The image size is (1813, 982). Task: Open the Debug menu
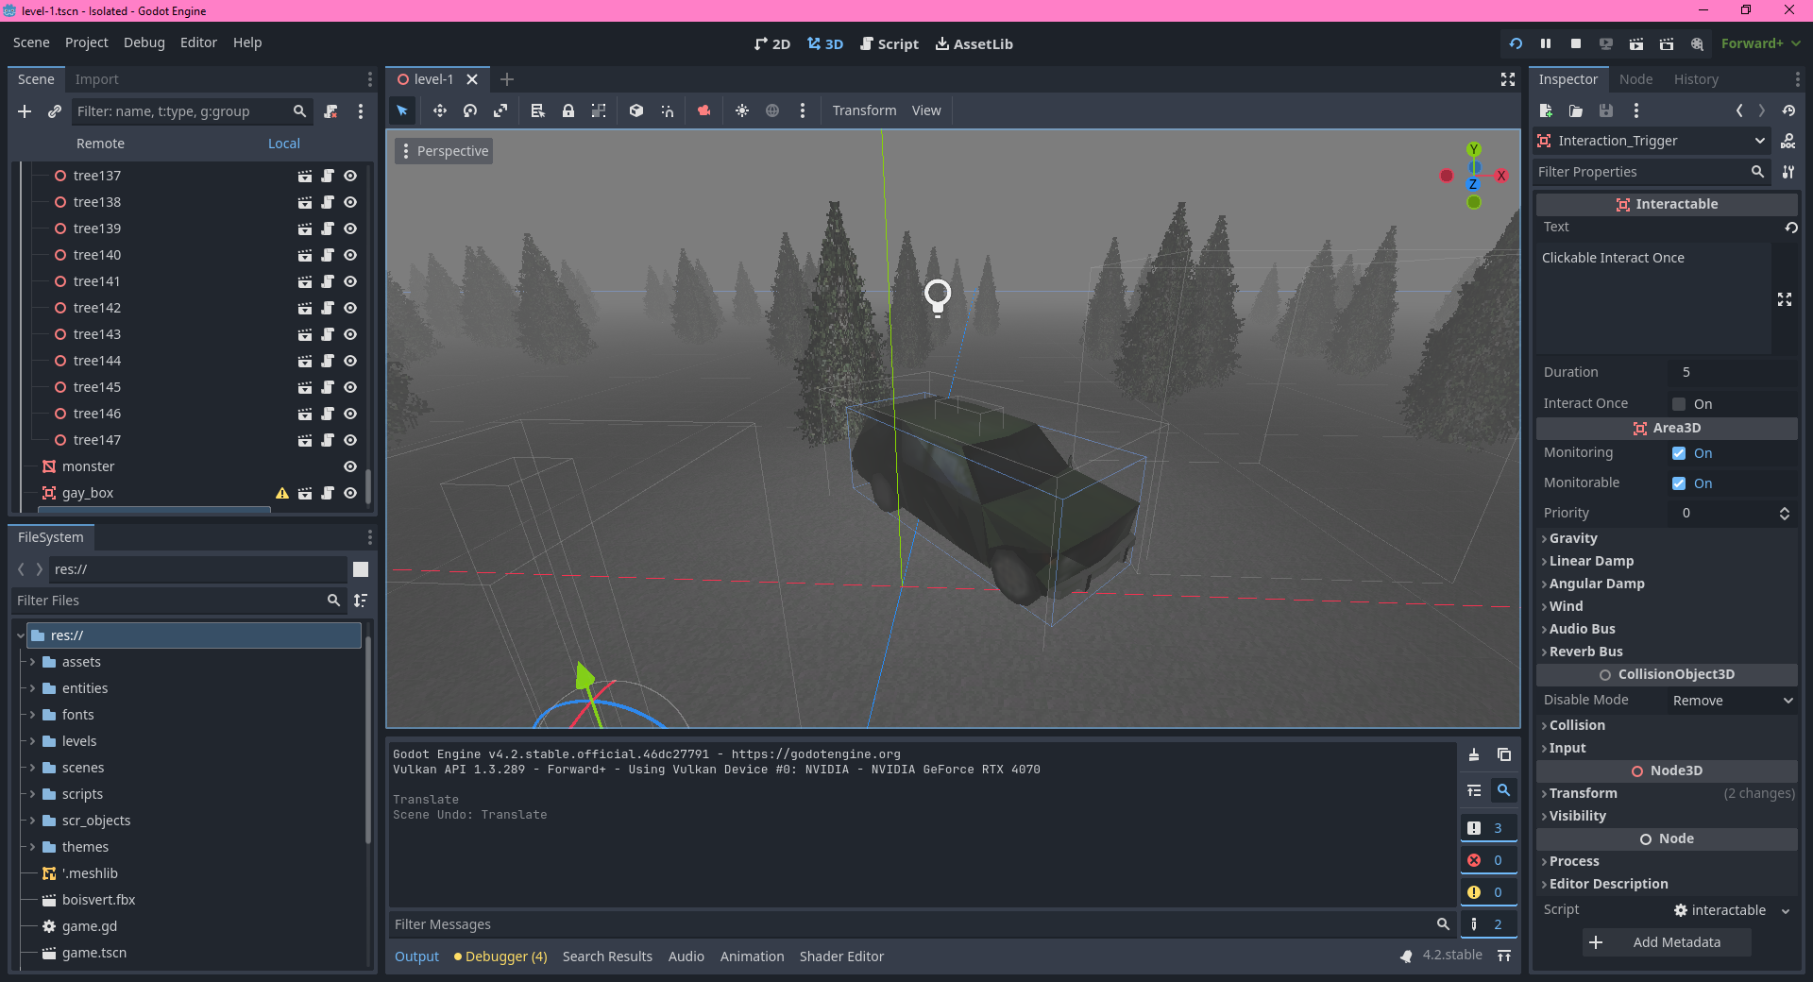(x=144, y=42)
